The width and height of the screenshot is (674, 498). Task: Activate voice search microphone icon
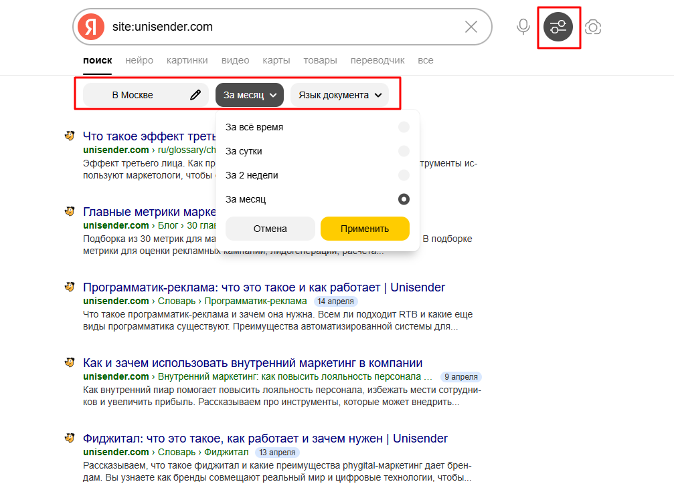click(x=523, y=27)
